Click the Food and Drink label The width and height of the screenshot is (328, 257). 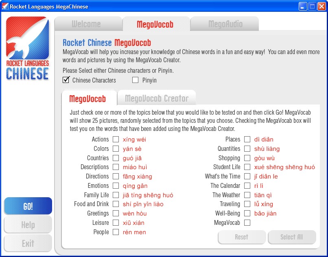pos(92,204)
